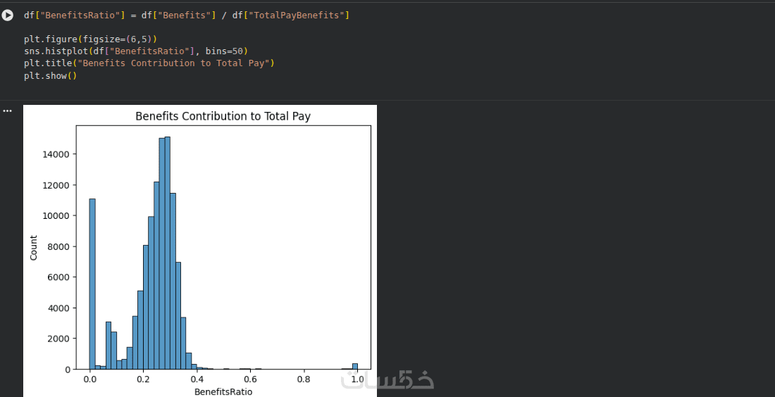Viewport: 775px width, 397px height.
Task: Click the BenefitsRatio x-axis label
Action: (223, 392)
